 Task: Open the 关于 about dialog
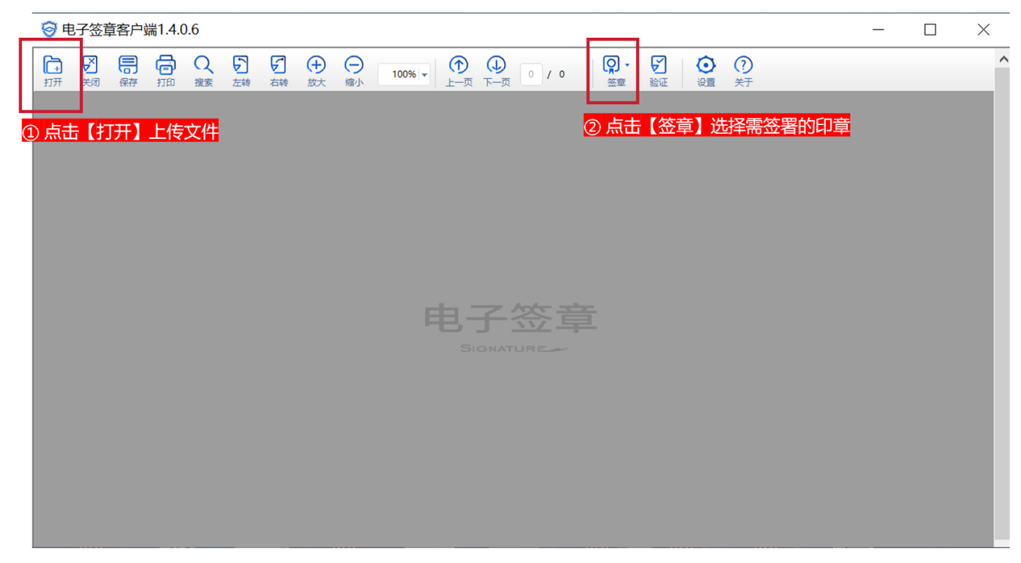(743, 71)
